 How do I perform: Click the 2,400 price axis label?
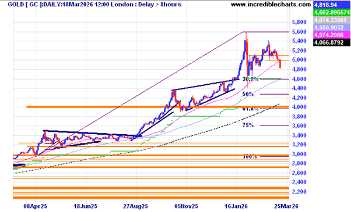tap(299, 182)
